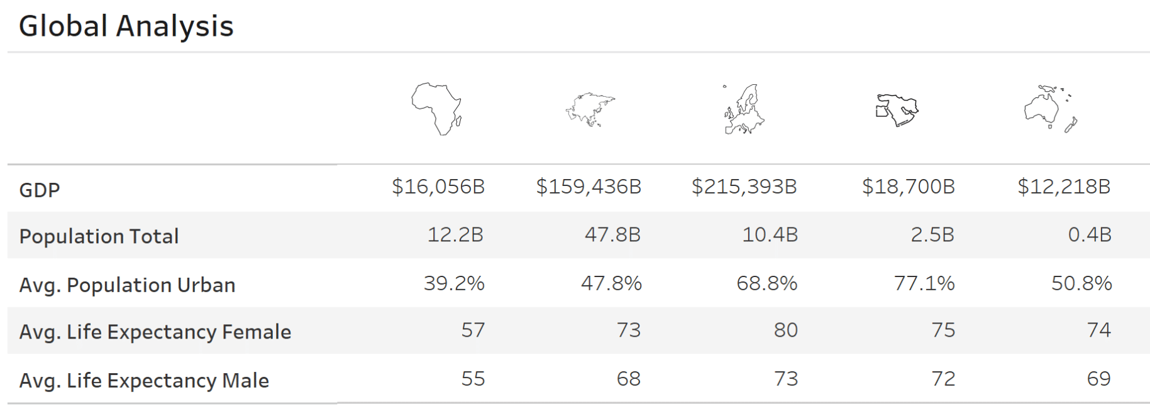The width and height of the screenshot is (1150, 409).
Task: Click the Avg. Population Urban row label
Action: point(128,285)
